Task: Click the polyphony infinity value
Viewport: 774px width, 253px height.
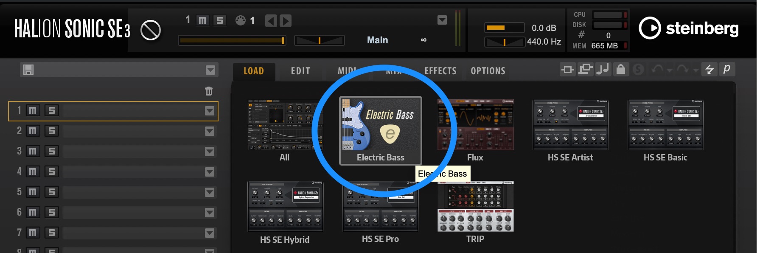Action: click(x=423, y=40)
